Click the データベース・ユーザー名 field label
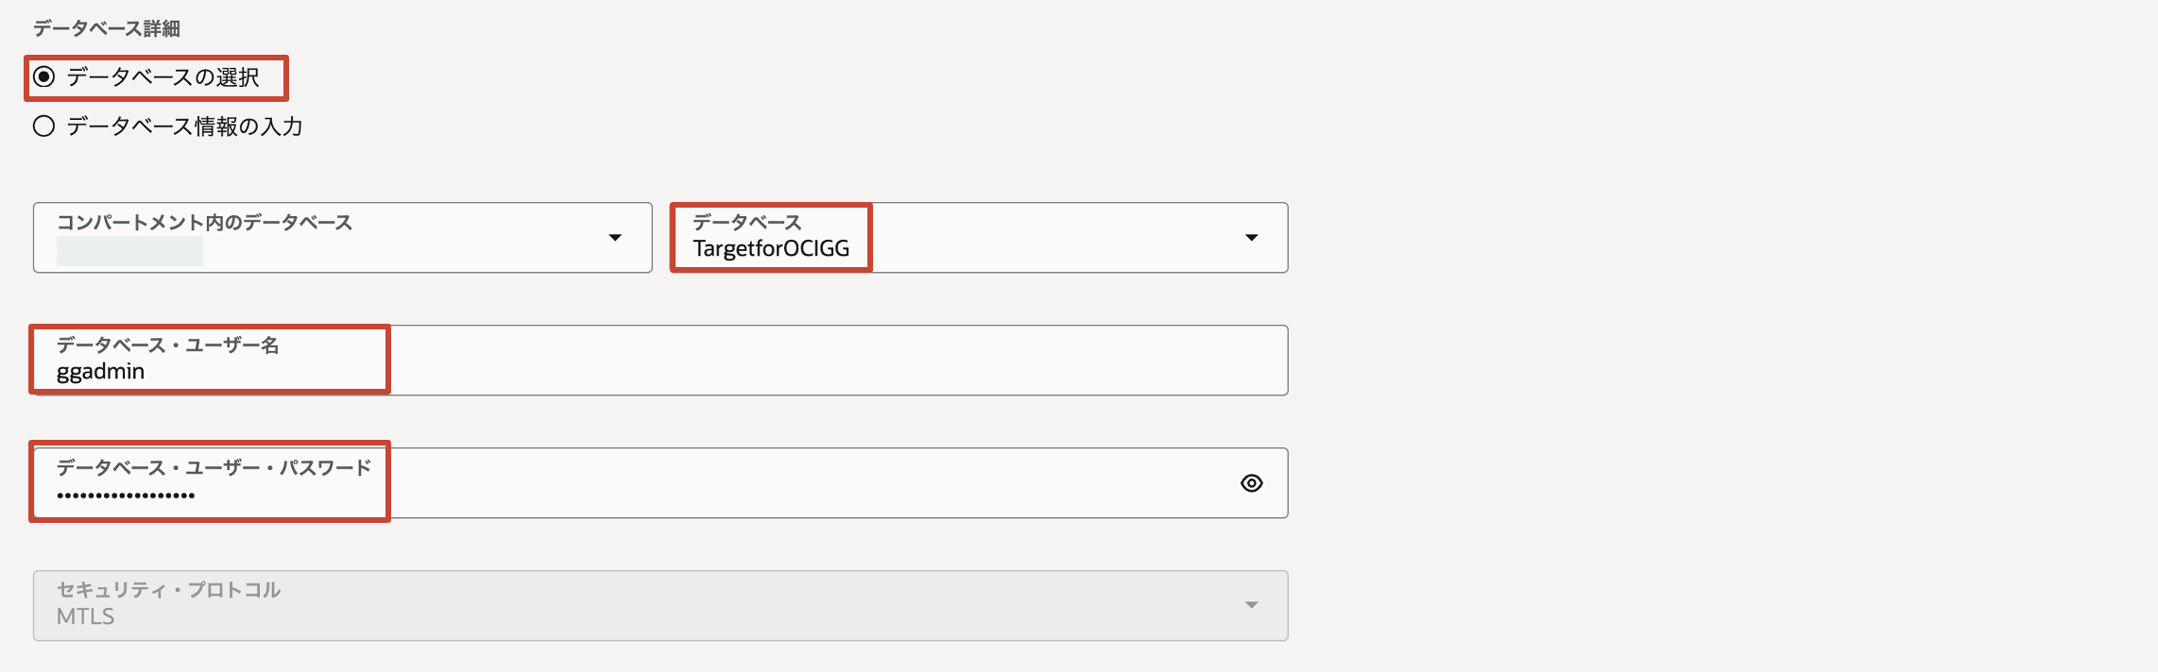Viewport: 2158px width, 672px height. pos(167,345)
